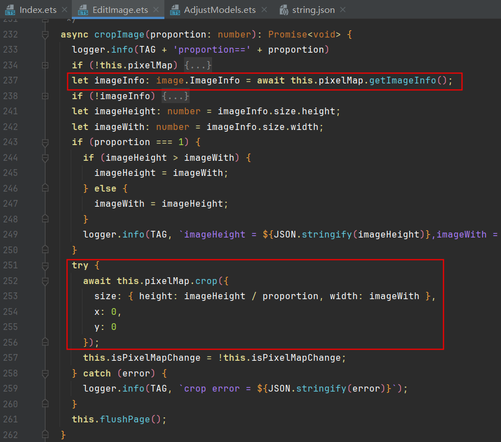Click the JSON file icon on string.json tab

click(284, 10)
